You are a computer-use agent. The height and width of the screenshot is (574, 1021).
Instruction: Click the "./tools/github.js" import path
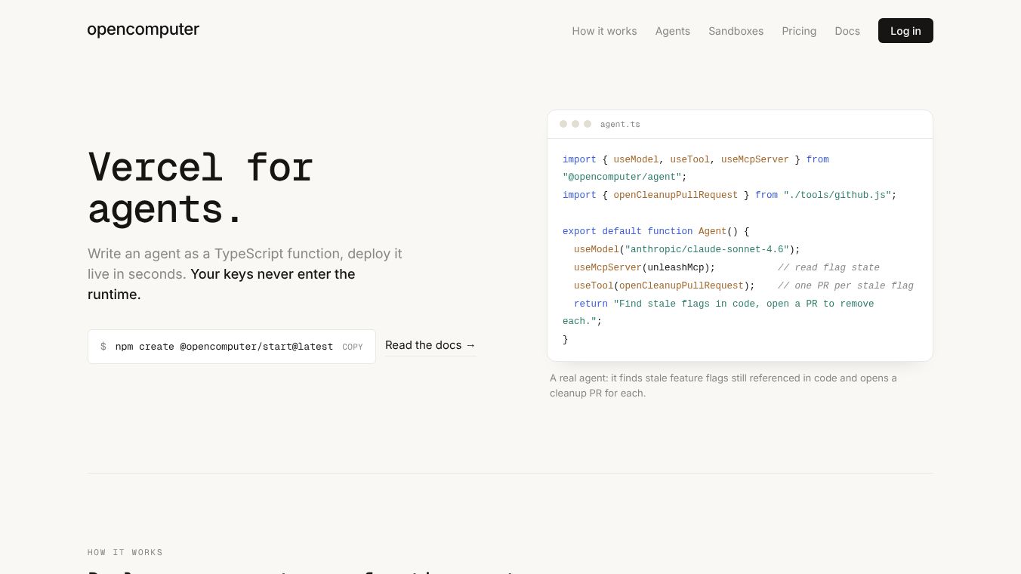pos(837,195)
